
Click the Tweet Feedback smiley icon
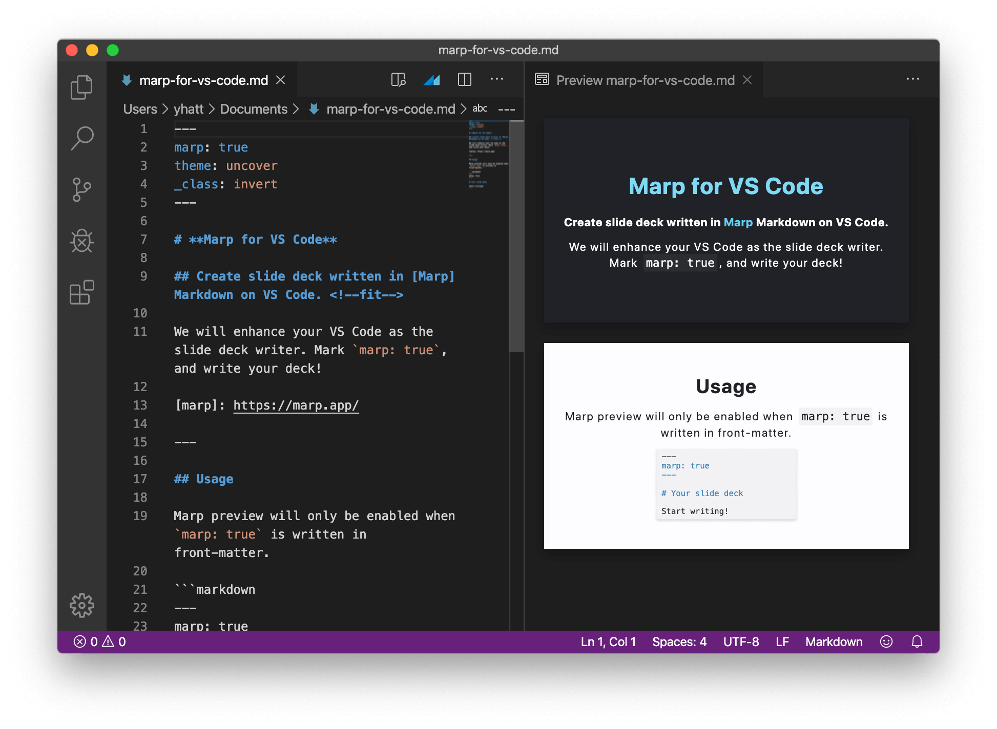886,641
